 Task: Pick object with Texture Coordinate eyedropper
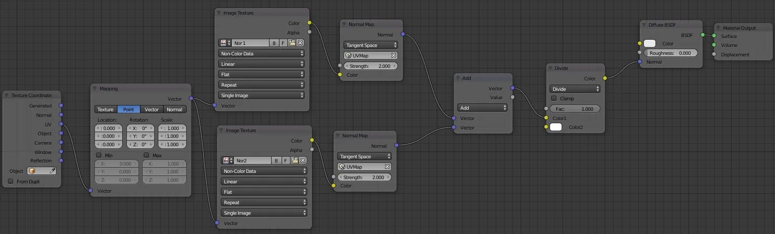click(52, 171)
